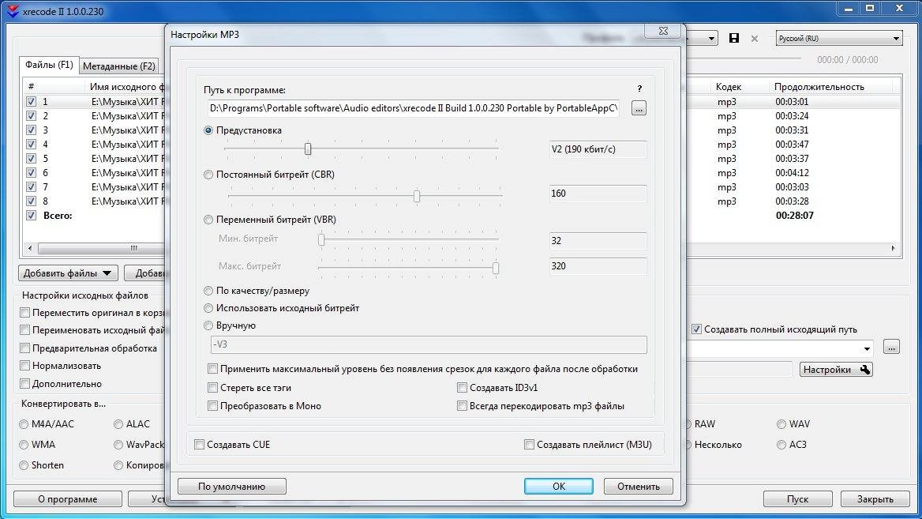Open the Метаданные (F2) tab
Image resolution: width=922 pixels, height=519 pixels.
point(118,66)
